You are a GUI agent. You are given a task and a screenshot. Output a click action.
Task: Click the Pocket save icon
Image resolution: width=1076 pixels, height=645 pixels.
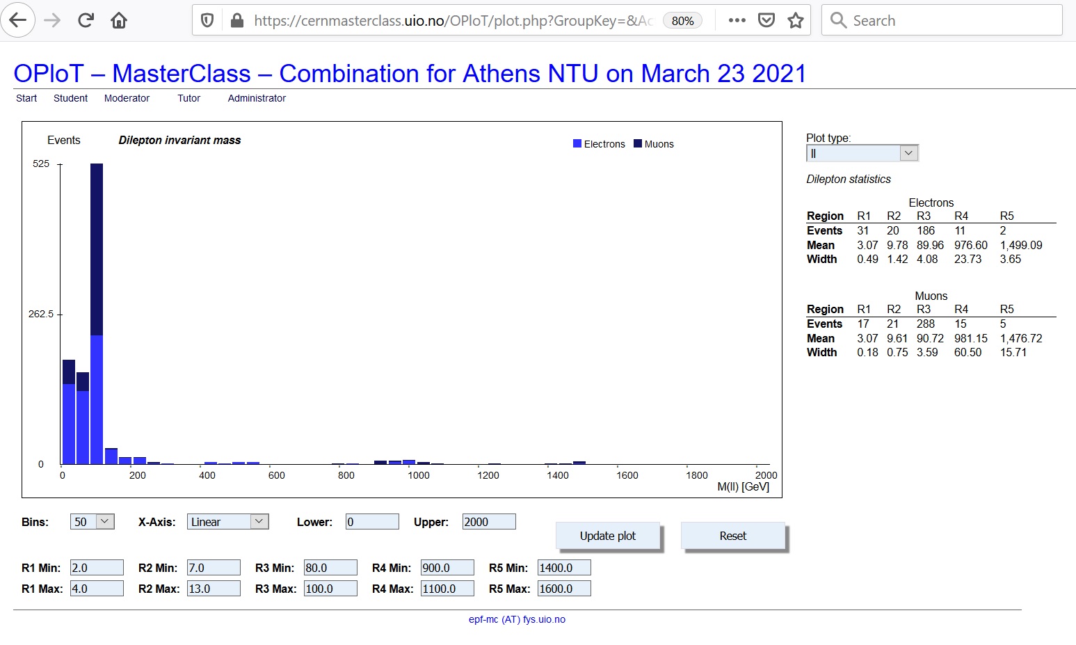click(766, 20)
